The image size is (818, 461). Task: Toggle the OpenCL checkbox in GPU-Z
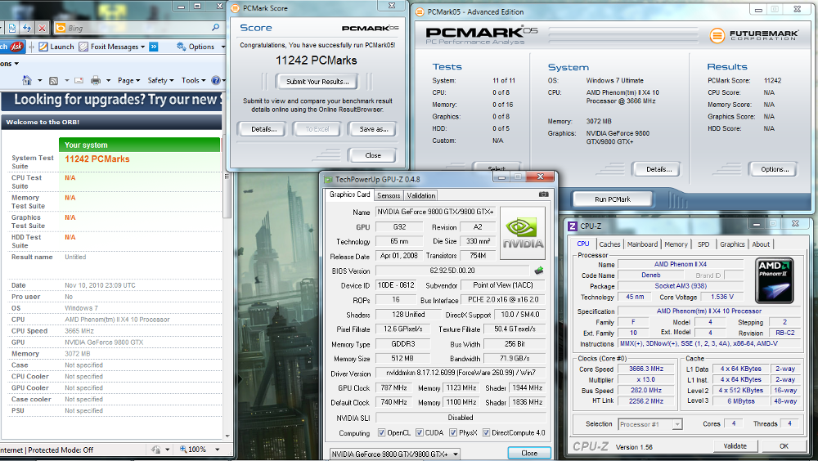(381, 433)
